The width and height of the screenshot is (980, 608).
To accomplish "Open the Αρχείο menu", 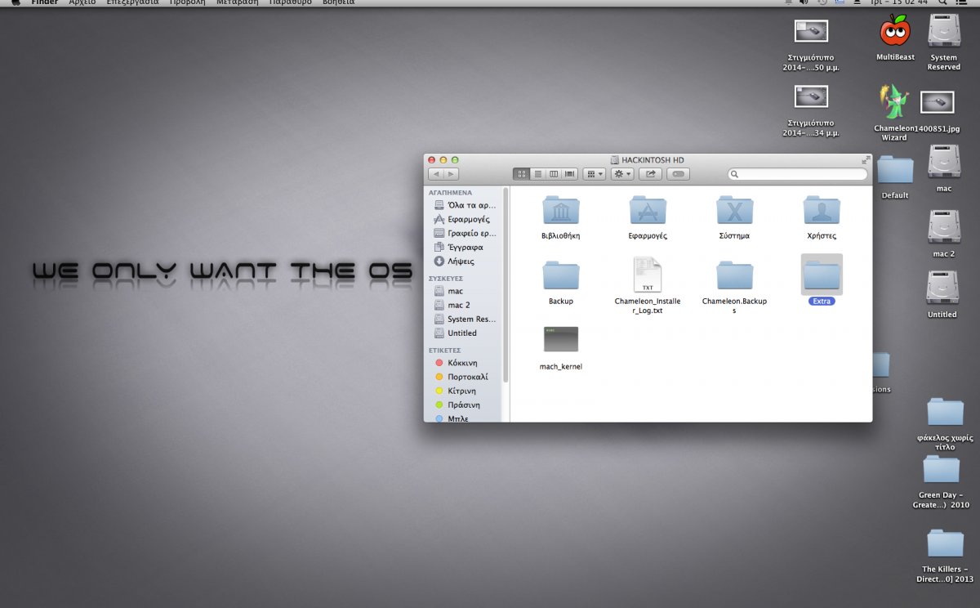I will (x=82, y=3).
